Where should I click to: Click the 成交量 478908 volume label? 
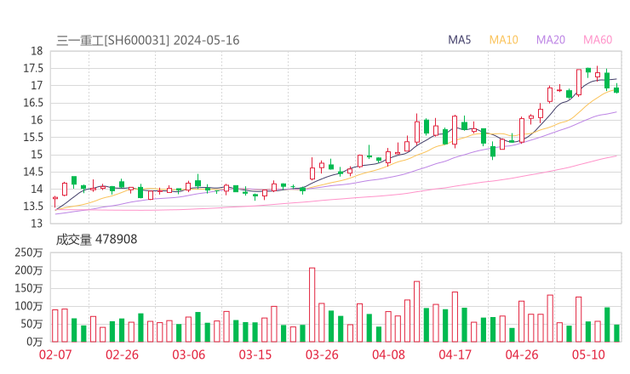tap(96, 240)
